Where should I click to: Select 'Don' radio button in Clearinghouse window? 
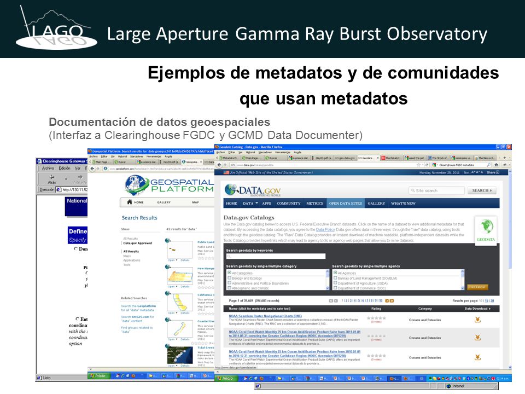coord(76,248)
